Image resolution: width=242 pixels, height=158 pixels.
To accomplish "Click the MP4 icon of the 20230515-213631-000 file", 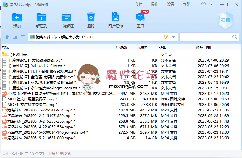I will [x=4, y=138].
